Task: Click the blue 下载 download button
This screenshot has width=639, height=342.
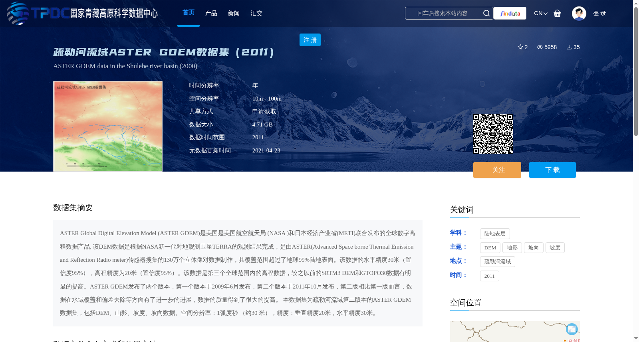Action: (552, 170)
